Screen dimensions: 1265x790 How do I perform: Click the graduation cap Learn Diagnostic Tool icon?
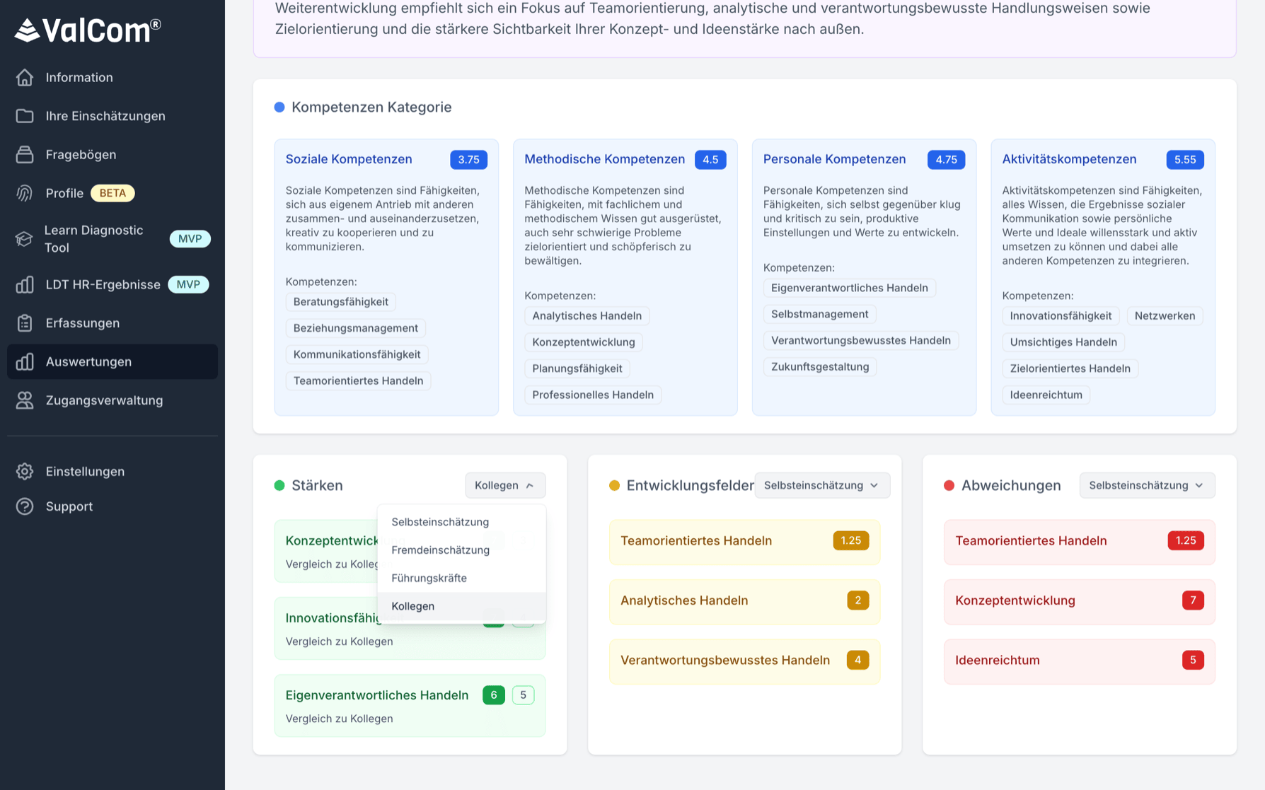pyautogui.click(x=25, y=239)
